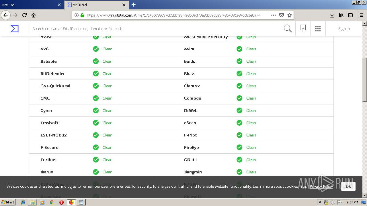Open page actions three-dots menu
The height and width of the screenshot is (206, 367).
click(x=274, y=15)
